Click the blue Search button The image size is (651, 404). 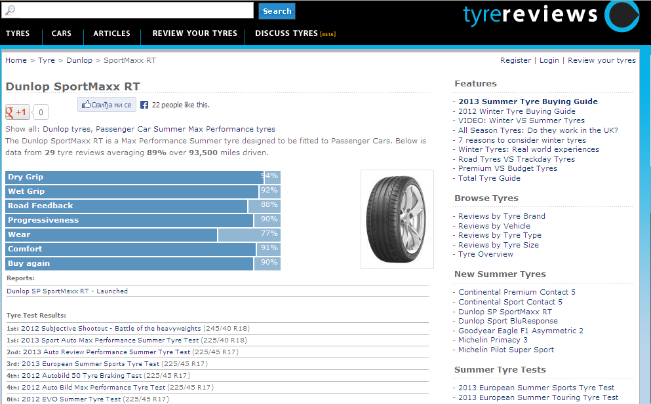coord(277,11)
